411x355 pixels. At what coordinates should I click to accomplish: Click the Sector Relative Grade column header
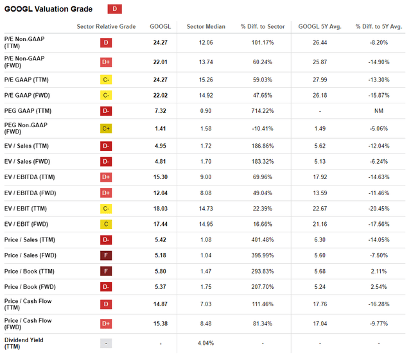click(106, 26)
